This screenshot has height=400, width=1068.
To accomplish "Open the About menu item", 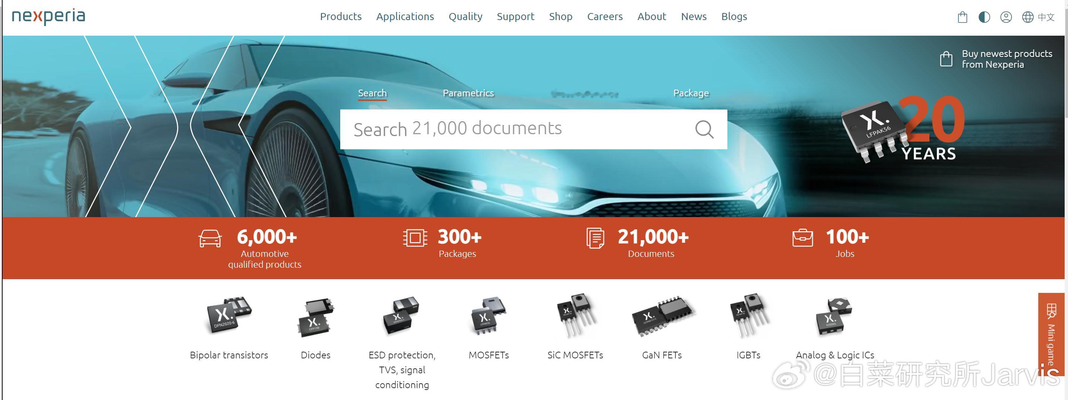I will click(x=652, y=17).
